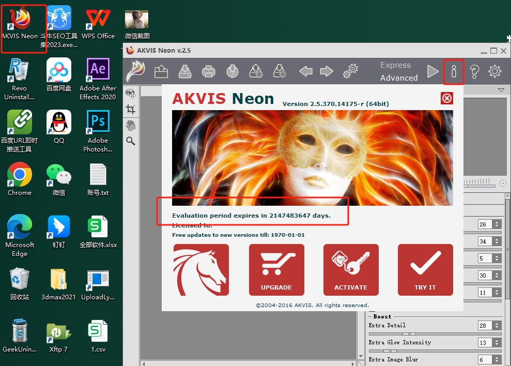This screenshot has width=511, height=366.
Task: Open Revo Uninstaller desktop shortcut
Action: [x=19, y=79]
